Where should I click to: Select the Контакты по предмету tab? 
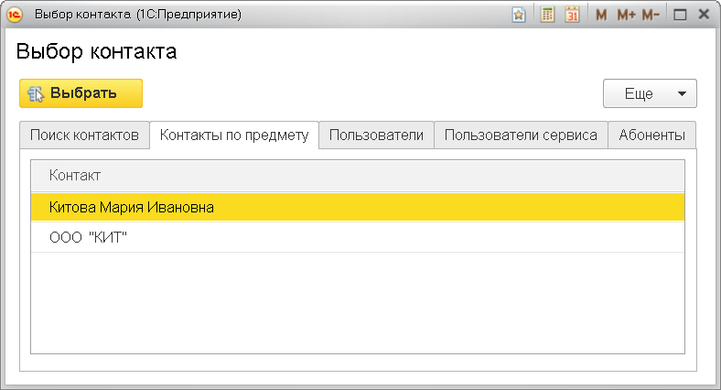coord(234,135)
